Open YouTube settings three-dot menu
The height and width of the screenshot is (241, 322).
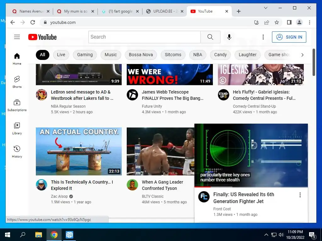pos(263,37)
